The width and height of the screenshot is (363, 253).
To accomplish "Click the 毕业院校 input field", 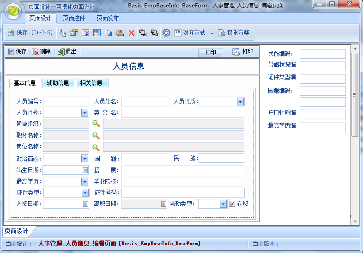I will pyautogui.click(x=182, y=182).
